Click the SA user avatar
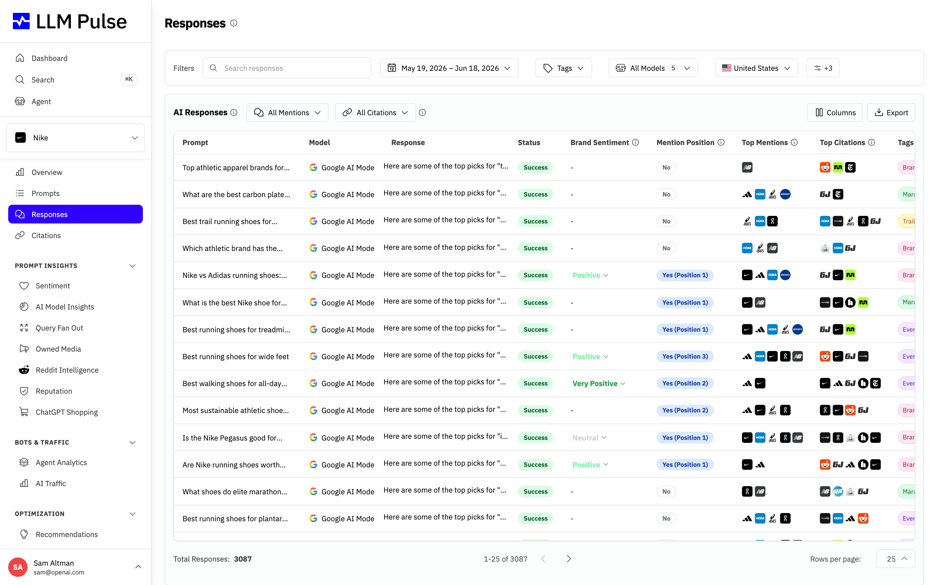The image size is (937, 585). tap(18, 567)
